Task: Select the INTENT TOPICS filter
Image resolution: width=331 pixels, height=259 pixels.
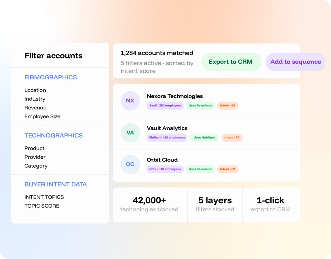Action: [x=44, y=197]
